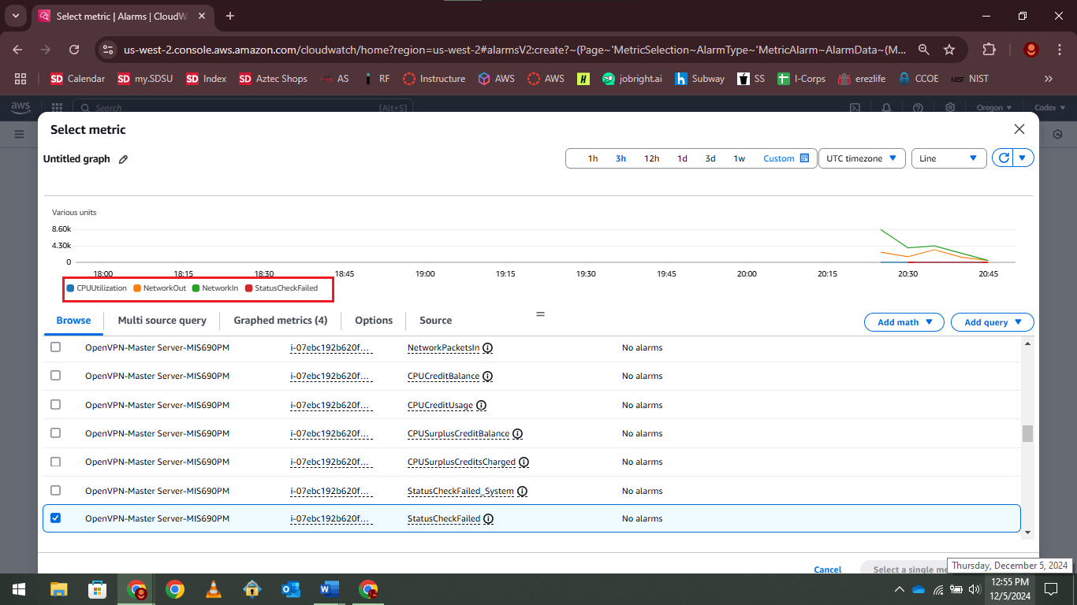
Task: Open the Source tab
Action: coord(436,321)
